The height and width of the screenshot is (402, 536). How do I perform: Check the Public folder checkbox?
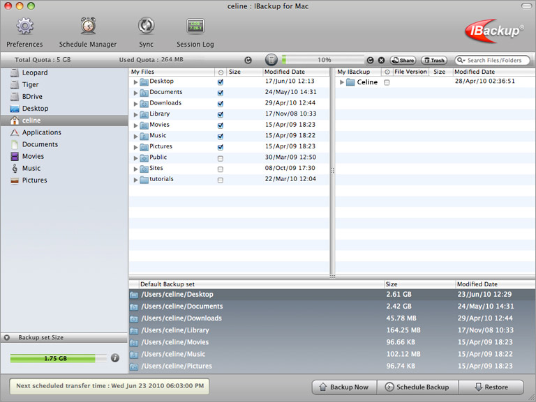coord(221,159)
